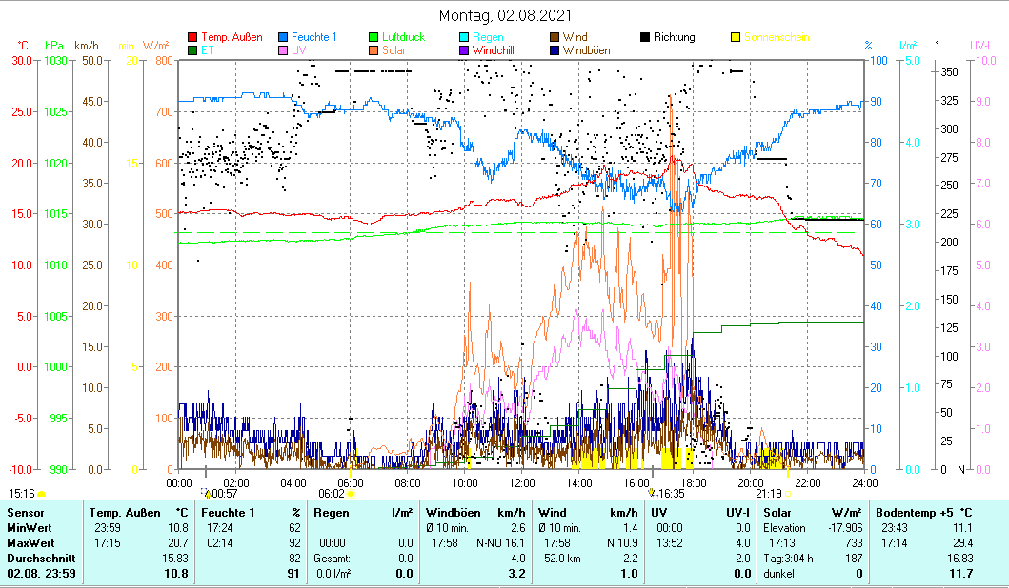Select the green Luftdruck legend square
Screen dimensions: 1009x588
coord(374,38)
